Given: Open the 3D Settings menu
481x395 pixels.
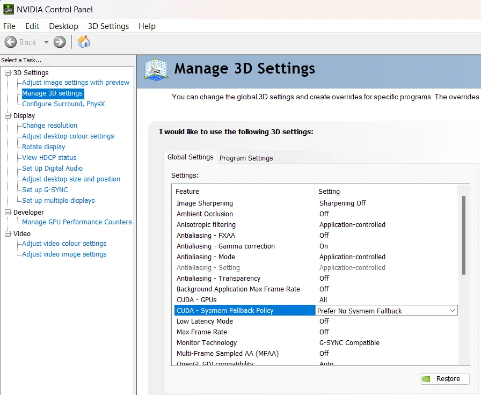Looking at the screenshot, I should (x=108, y=26).
